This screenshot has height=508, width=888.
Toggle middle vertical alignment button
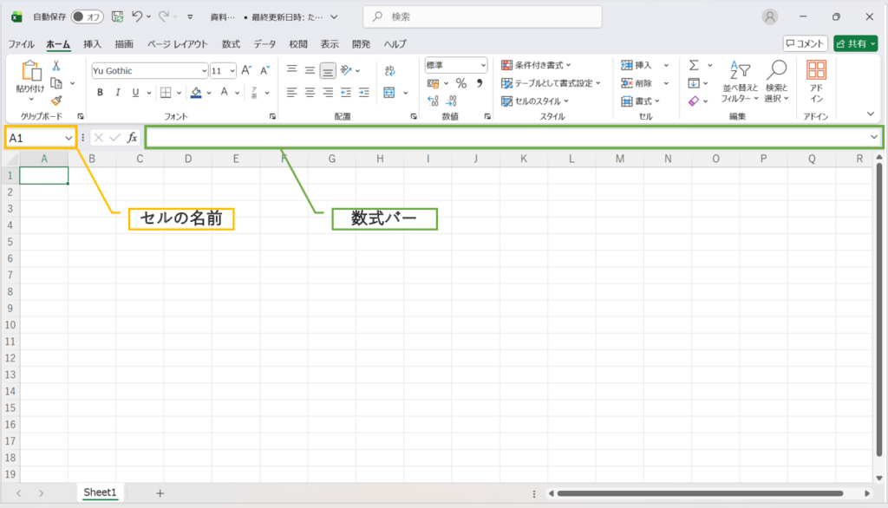tap(310, 70)
